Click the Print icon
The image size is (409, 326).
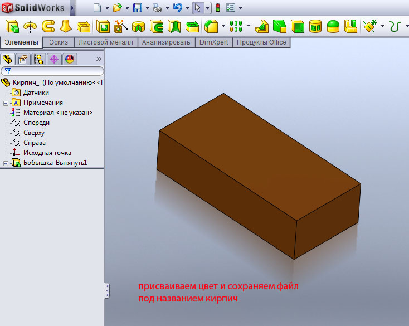[158, 8]
